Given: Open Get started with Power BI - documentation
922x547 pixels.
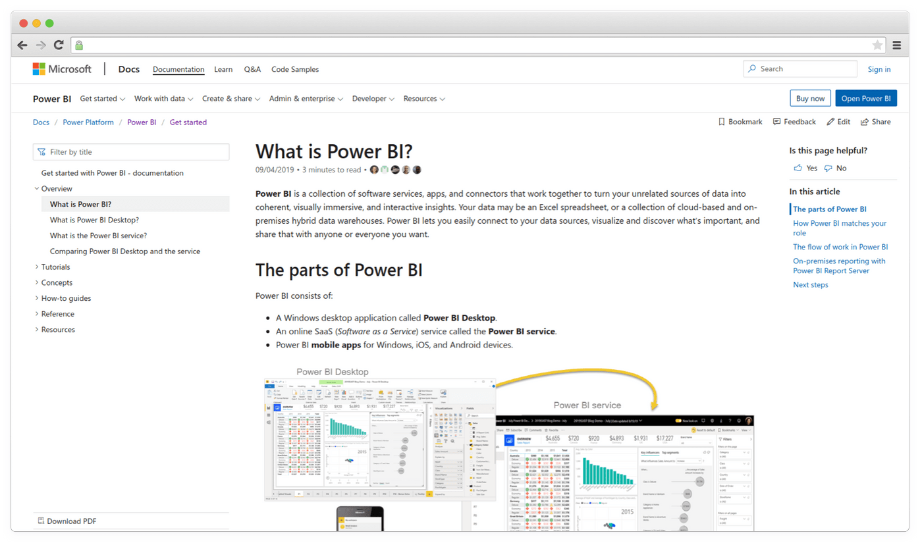Looking at the screenshot, I should point(113,173).
